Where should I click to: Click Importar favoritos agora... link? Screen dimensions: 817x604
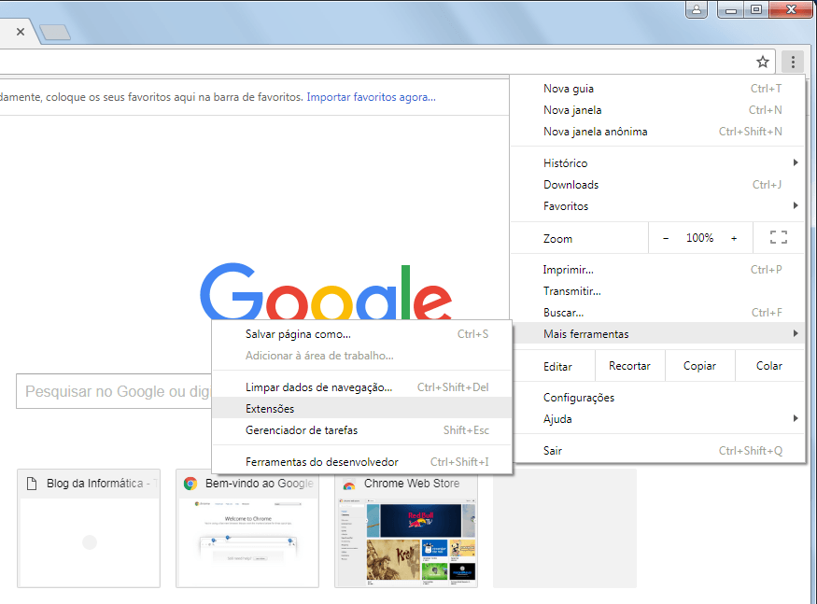371,97
